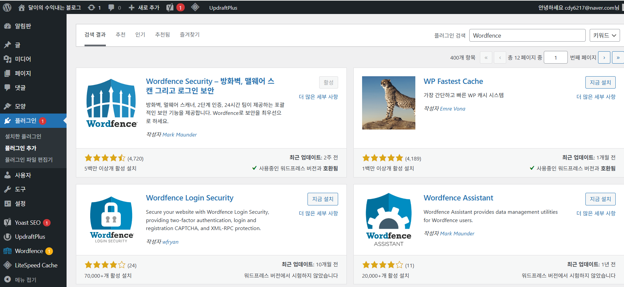Click the WP Fastest Cache cheetah thumbnail
This screenshot has height=287, width=624.
389,103
